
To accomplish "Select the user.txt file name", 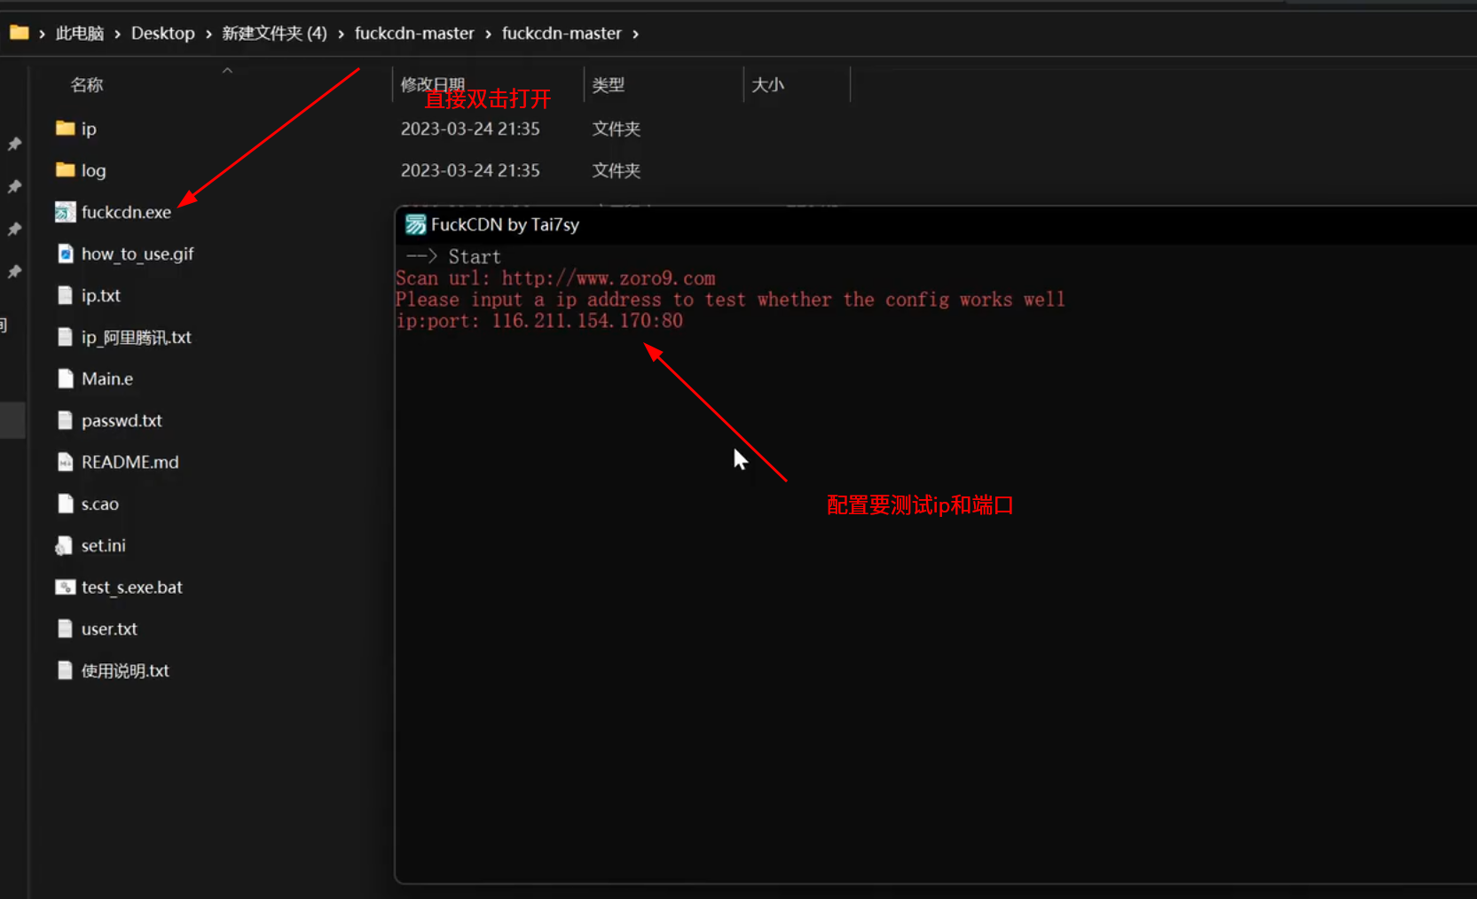I will click(x=109, y=629).
